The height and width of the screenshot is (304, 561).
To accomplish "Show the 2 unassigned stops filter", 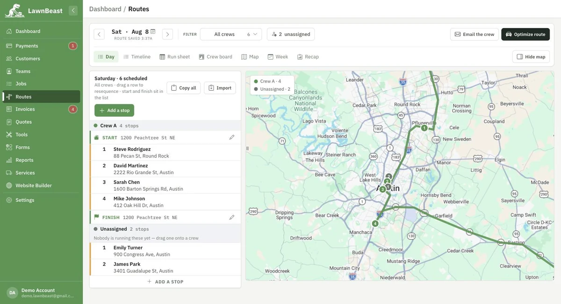I will click(291, 34).
